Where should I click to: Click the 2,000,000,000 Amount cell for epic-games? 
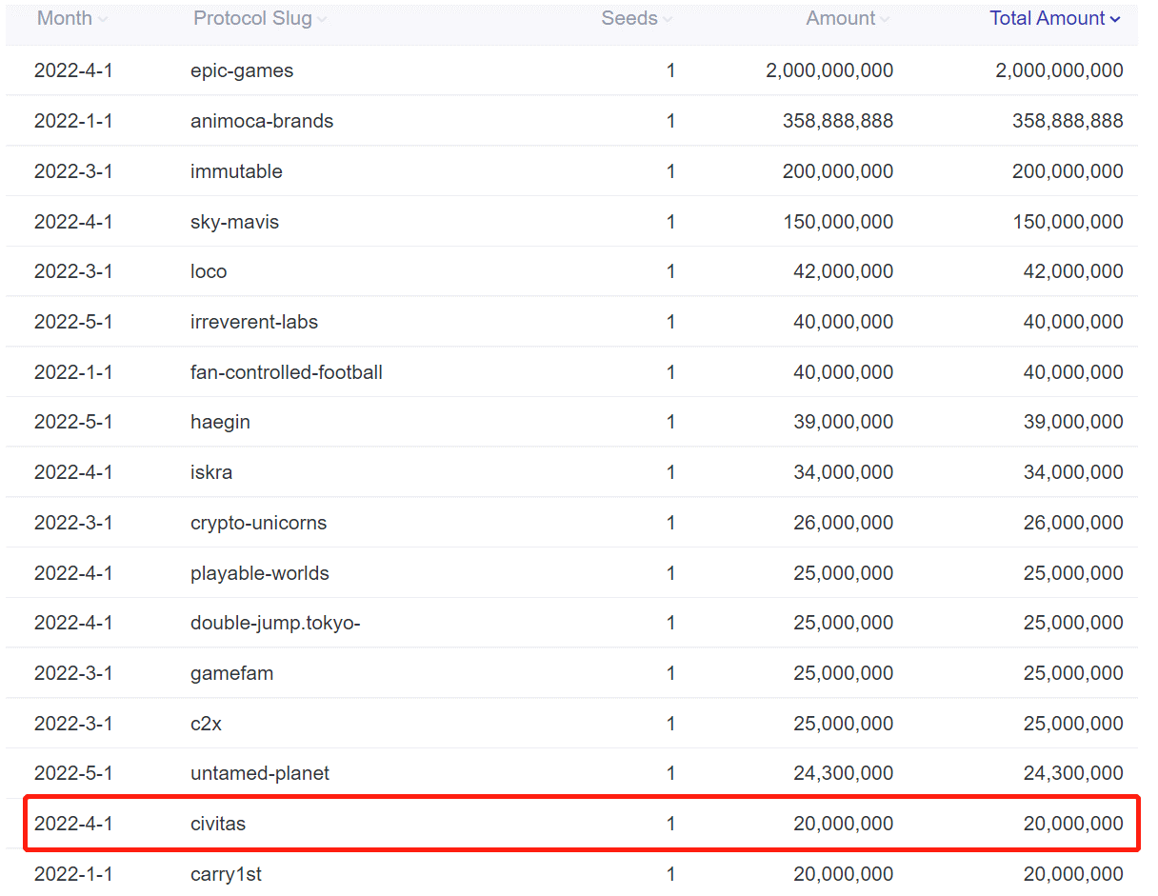829,70
